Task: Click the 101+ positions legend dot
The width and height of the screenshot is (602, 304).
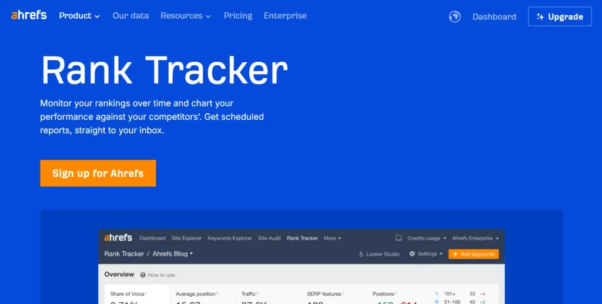Action: [437, 293]
